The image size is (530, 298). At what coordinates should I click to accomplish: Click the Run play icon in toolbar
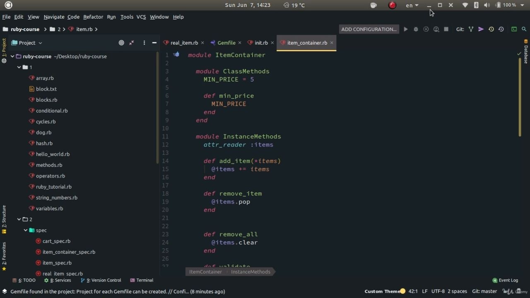pos(406,29)
